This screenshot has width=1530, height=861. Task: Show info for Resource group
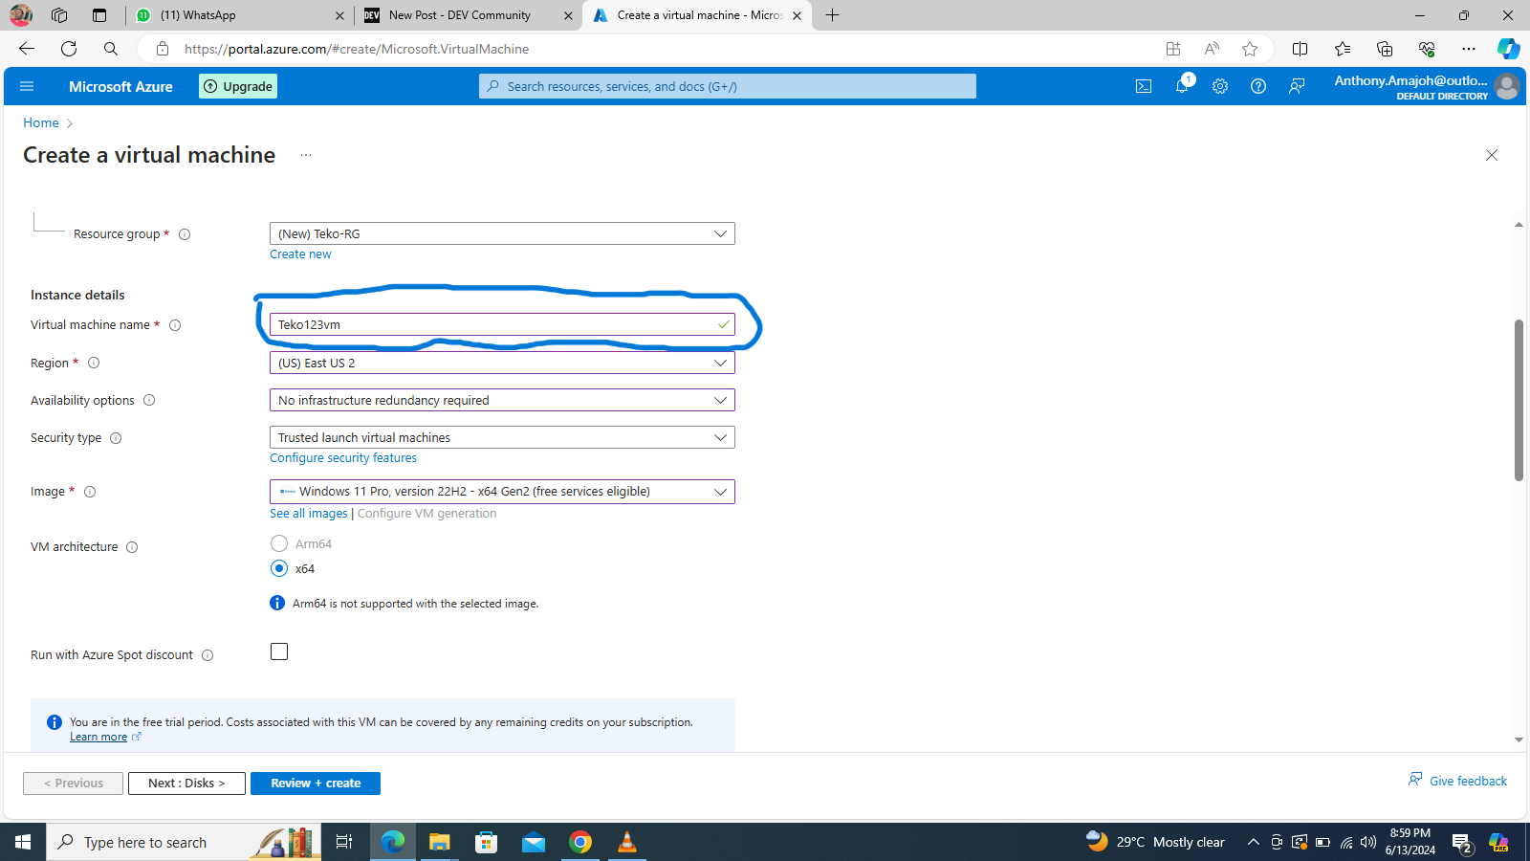[185, 234]
